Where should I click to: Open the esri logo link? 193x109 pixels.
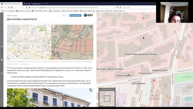pyautogui.click(x=88, y=15)
